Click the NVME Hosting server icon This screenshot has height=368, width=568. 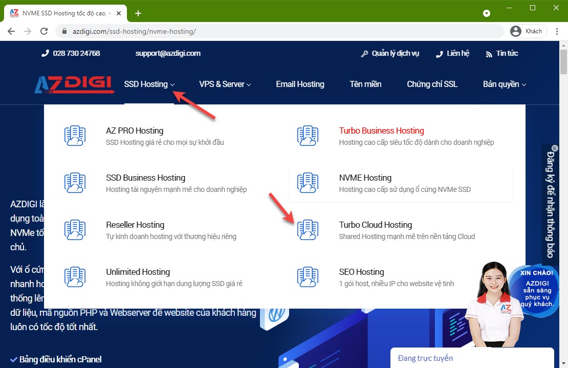pos(308,183)
